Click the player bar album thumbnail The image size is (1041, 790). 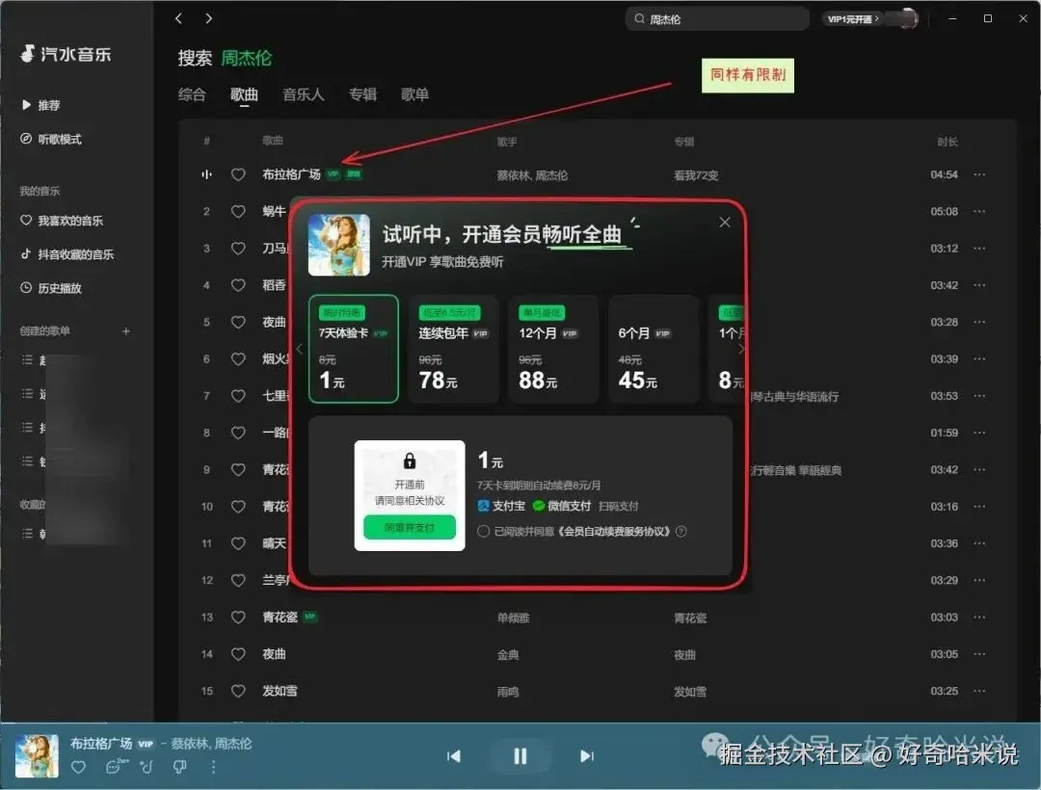(37, 755)
